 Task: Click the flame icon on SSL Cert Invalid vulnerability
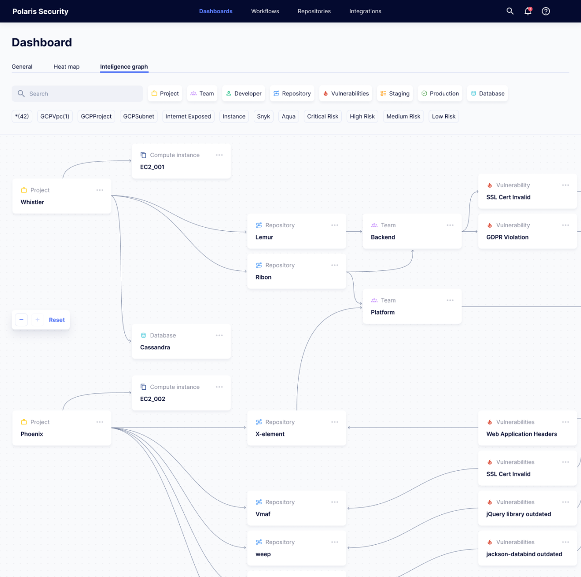(x=490, y=185)
